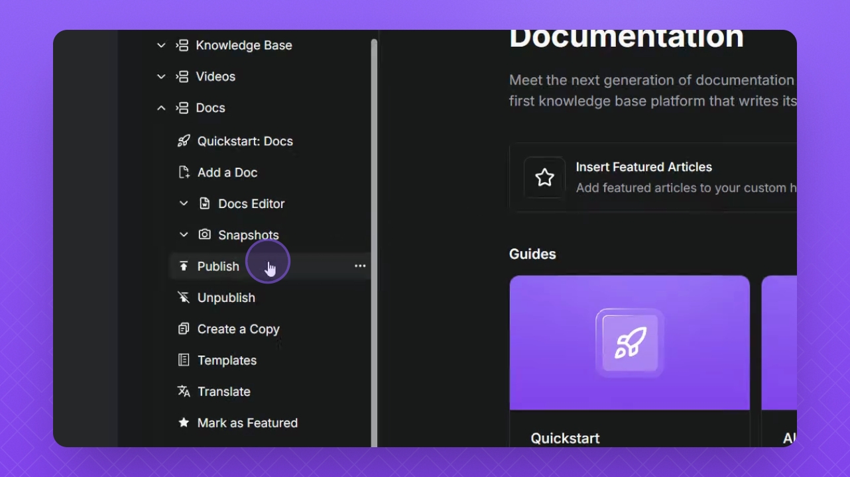The width and height of the screenshot is (850, 477).
Task: Click 'Add featured articles to your custom' description
Action: pyautogui.click(x=686, y=187)
